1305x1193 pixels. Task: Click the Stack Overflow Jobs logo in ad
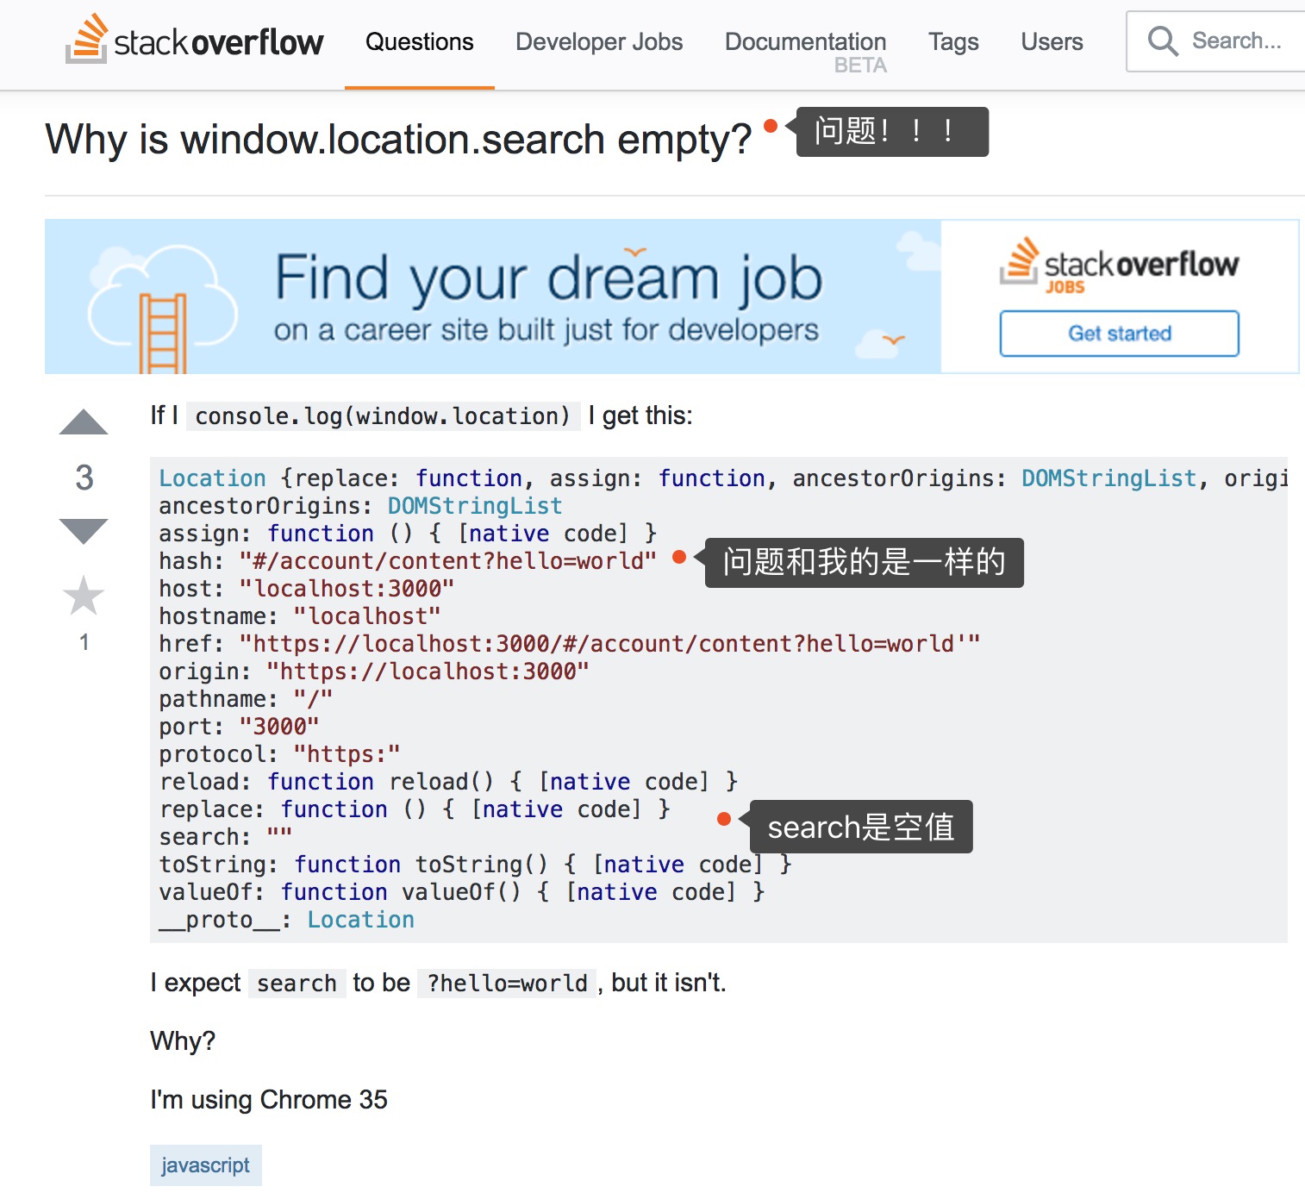(1119, 265)
